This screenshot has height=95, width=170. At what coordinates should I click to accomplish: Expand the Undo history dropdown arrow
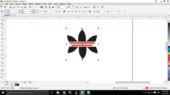tap(32, 7)
